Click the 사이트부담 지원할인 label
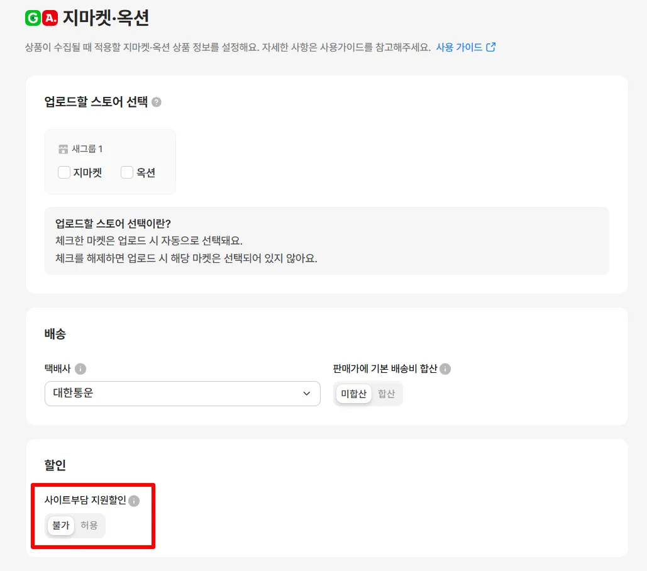 [x=85, y=500]
